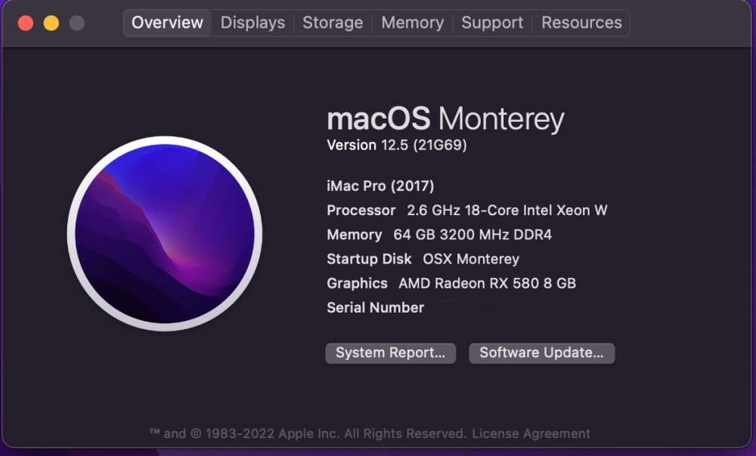Click the AMD Radeon RX 580 8 GB value
The width and height of the screenshot is (756, 456).
pyautogui.click(x=488, y=283)
